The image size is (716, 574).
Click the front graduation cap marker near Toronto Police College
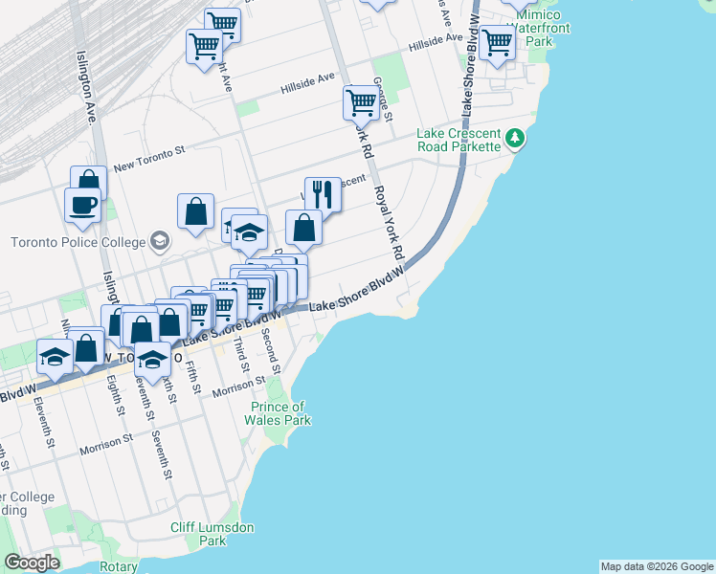(x=249, y=236)
